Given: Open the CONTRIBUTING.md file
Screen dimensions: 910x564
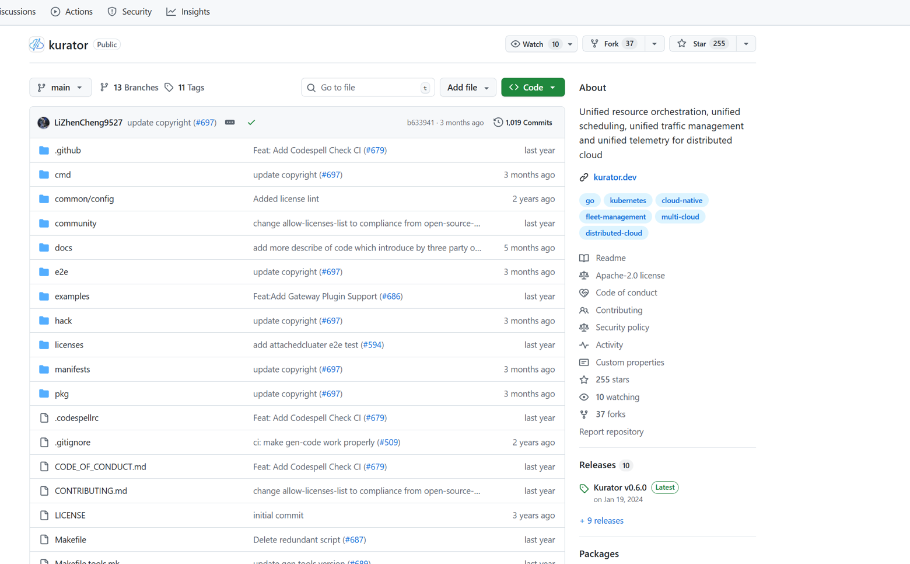Looking at the screenshot, I should click(91, 491).
